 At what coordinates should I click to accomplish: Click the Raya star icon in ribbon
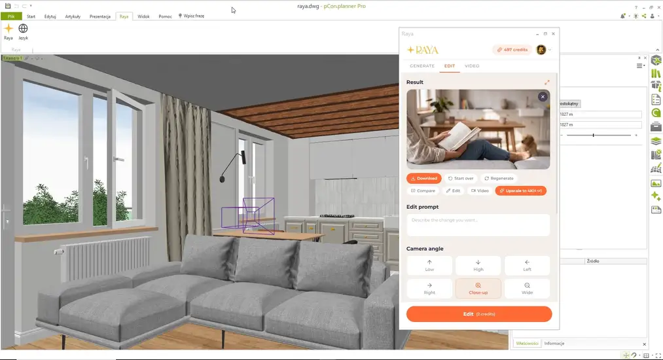point(9,29)
